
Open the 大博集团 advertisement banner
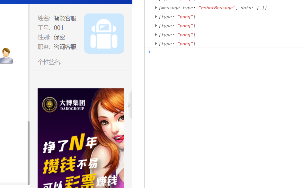click(81, 138)
